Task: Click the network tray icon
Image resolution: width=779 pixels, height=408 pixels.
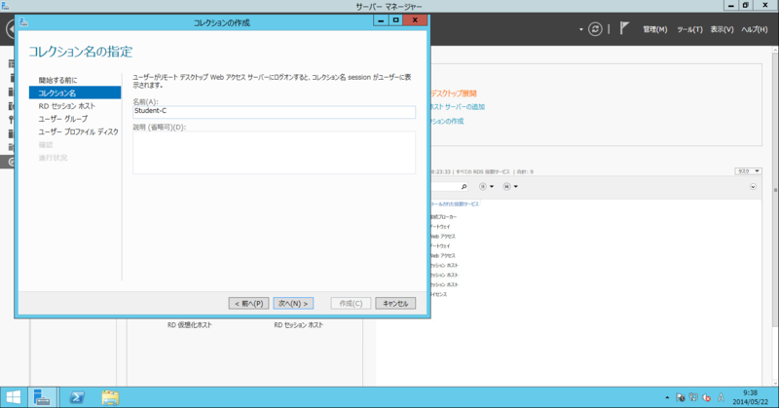Action: (x=693, y=397)
